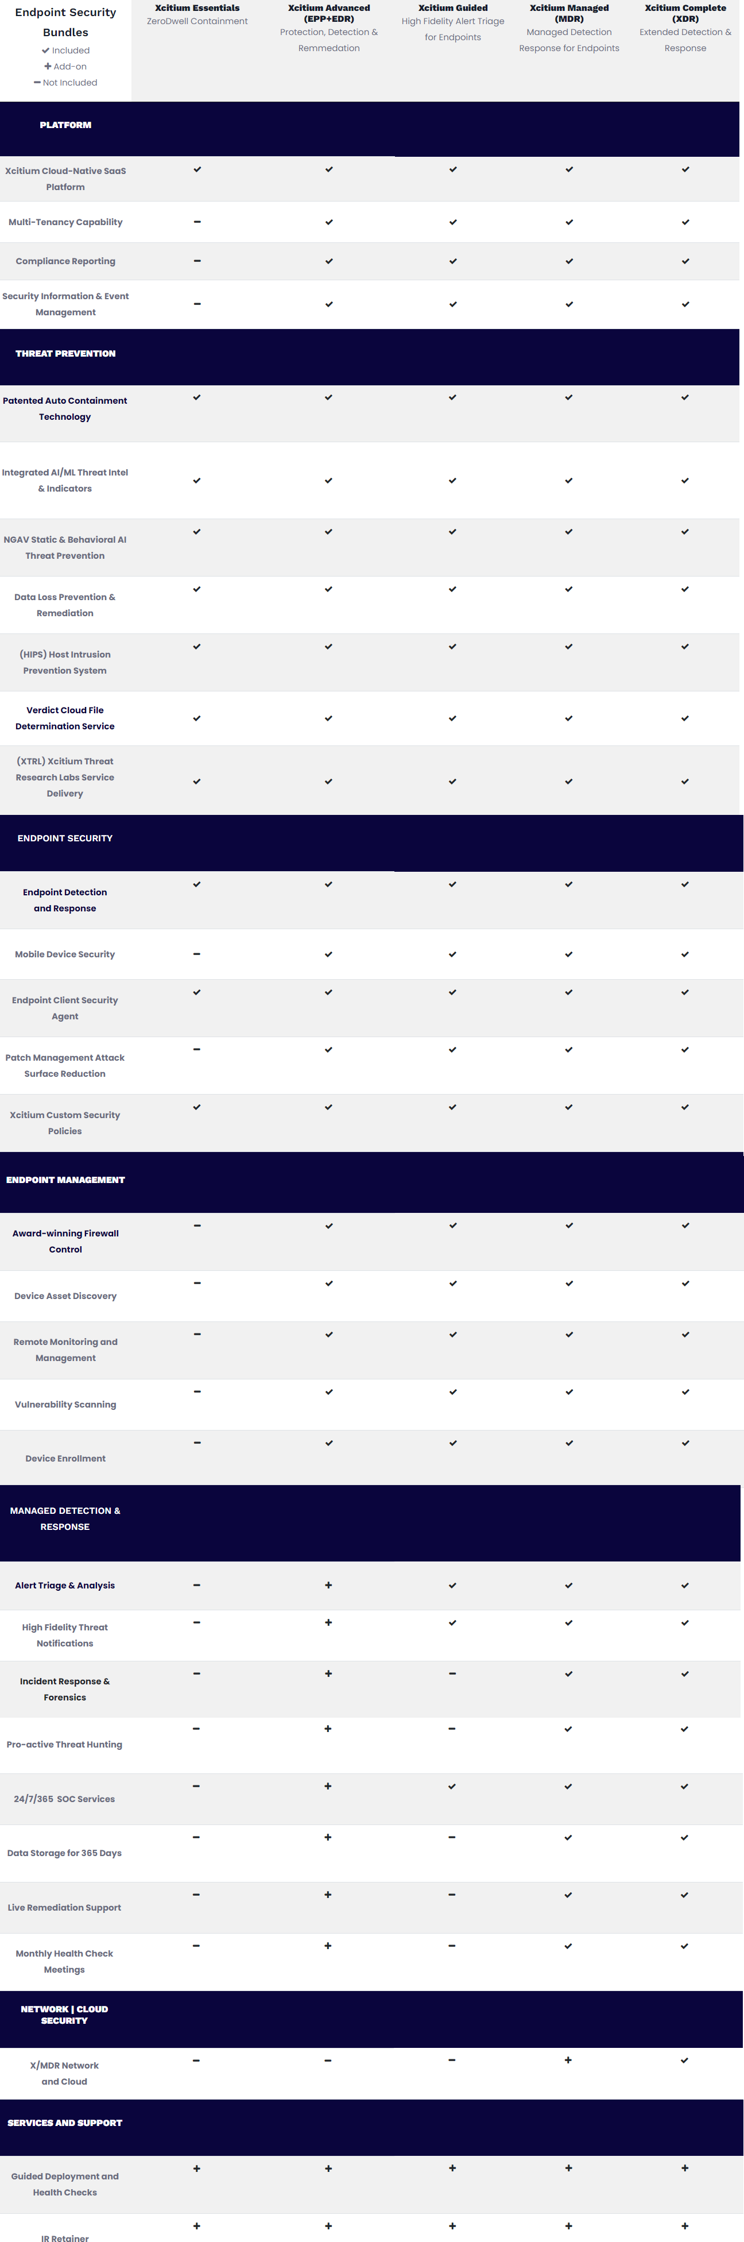Click Mobile Device Security minus icon under Essentials

pyautogui.click(x=197, y=954)
